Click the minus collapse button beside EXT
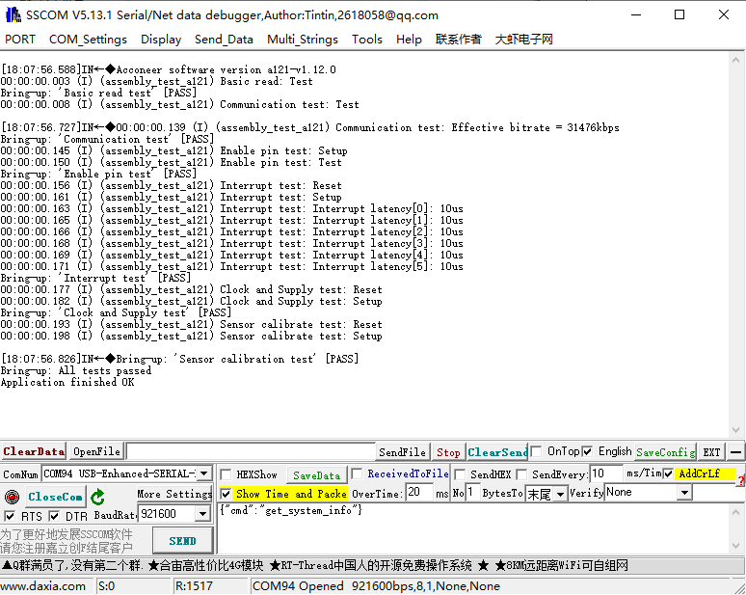 point(735,451)
